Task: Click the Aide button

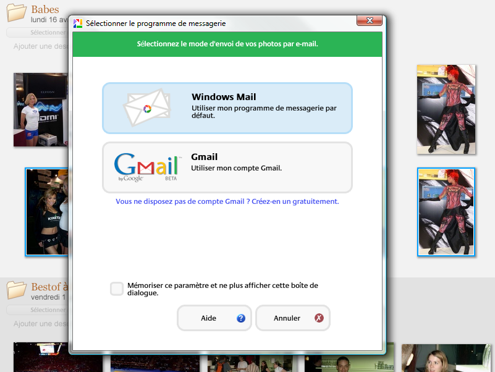Action: pos(214,318)
